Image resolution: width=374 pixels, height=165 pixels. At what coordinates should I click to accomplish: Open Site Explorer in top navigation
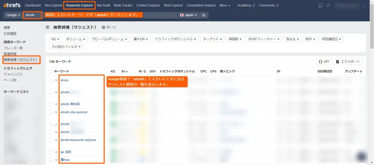click(53, 5)
